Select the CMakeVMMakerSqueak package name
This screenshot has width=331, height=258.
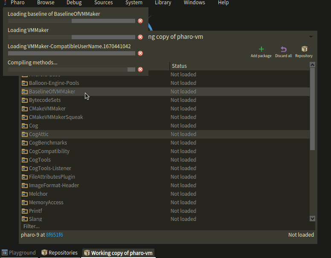pyautogui.click(x=56, y=117)
